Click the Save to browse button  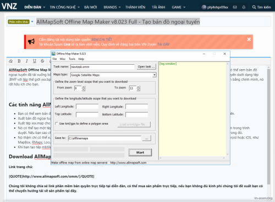tap(147, 138)
